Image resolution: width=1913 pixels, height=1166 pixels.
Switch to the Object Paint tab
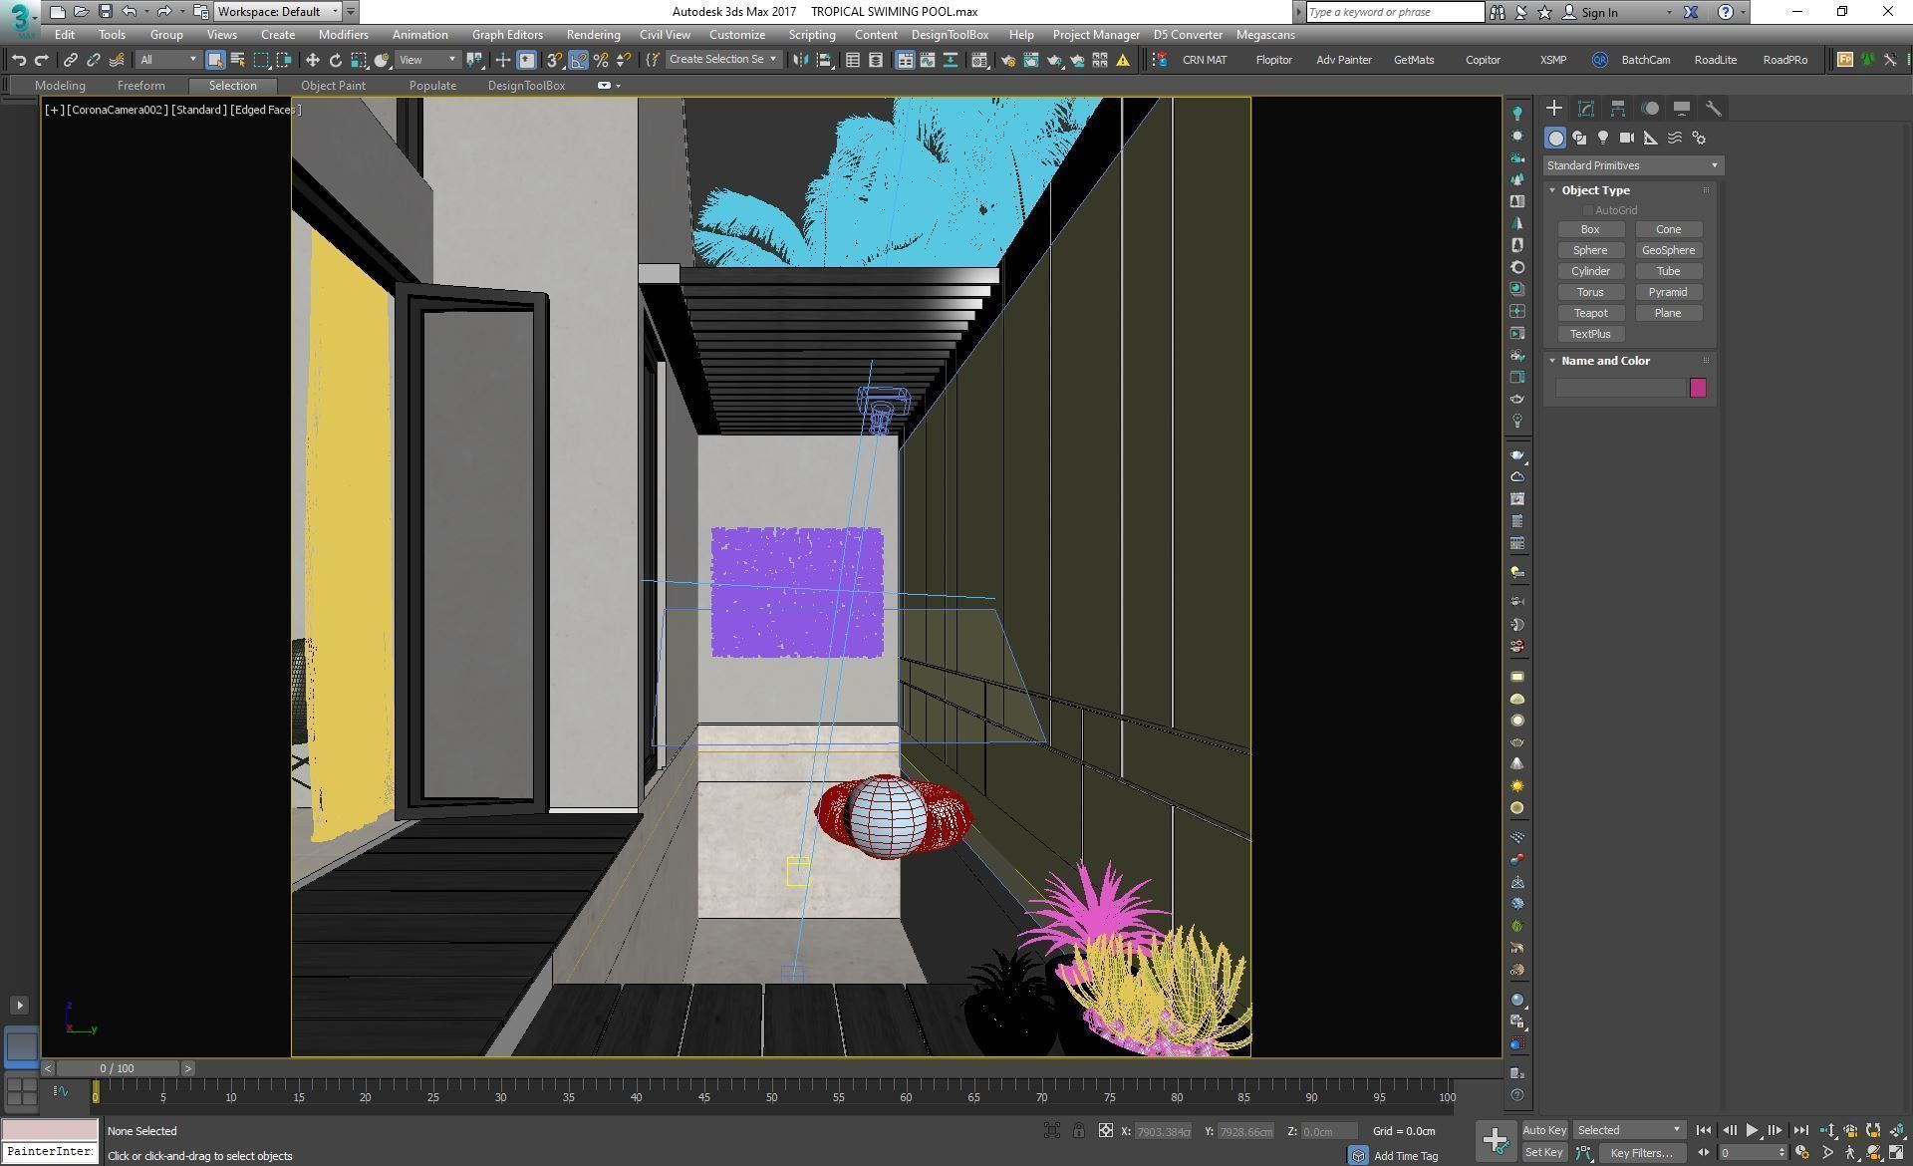(x=333, y=86)
